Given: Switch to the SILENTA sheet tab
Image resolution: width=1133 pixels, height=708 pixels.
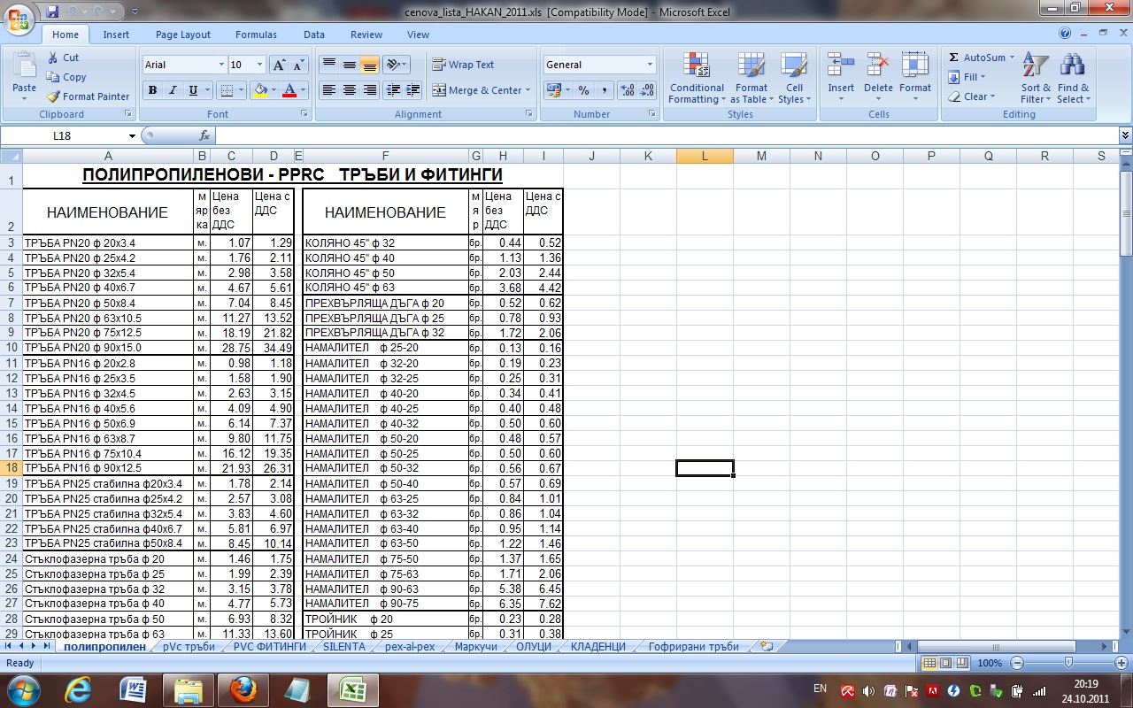Looking at the screenshot, I should click(343, 647).
